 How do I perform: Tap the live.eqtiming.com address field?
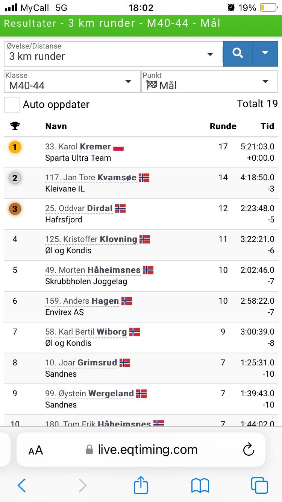[141, 450]
